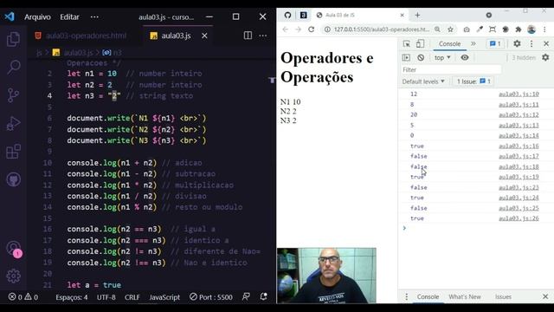The image size is (554, 312).
Task: Open More Actions menu for the editor
Action: (x=263, y=36)
